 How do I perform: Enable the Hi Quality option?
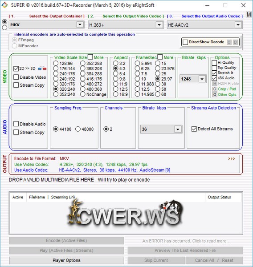214,62
